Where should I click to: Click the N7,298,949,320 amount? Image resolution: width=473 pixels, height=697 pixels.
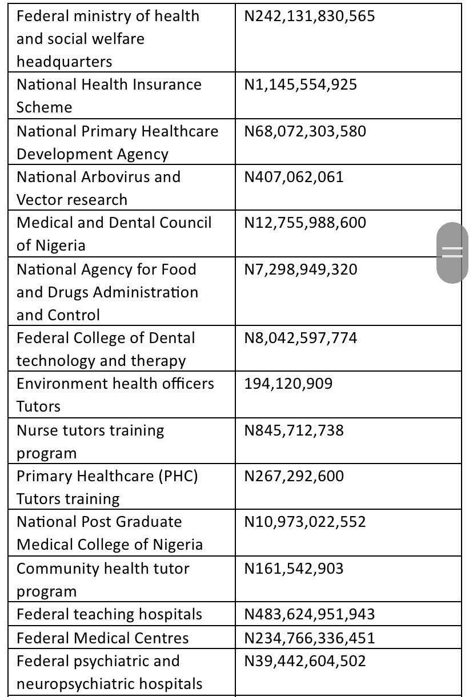tap(300, 269)
